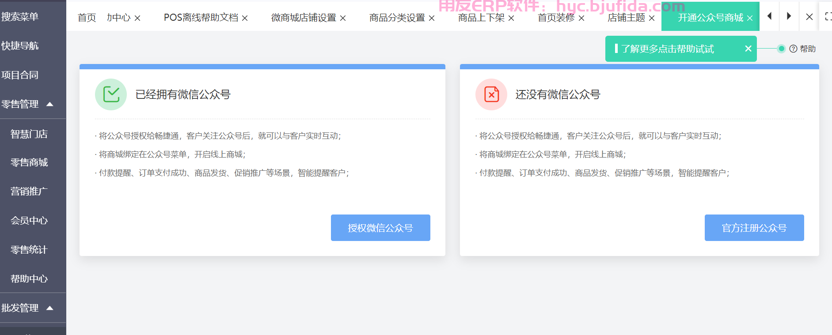This screenshot has height=335, width=832.
Task: Select the 开通公众号商城 tab
Action: tap(710, 18)
